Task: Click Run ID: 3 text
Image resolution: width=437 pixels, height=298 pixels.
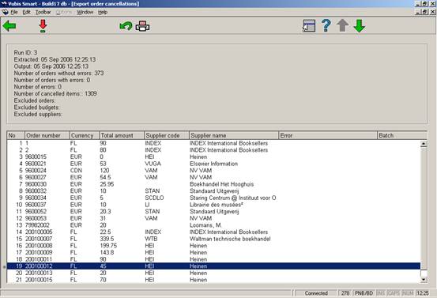Action: click(x=25, y=53)
